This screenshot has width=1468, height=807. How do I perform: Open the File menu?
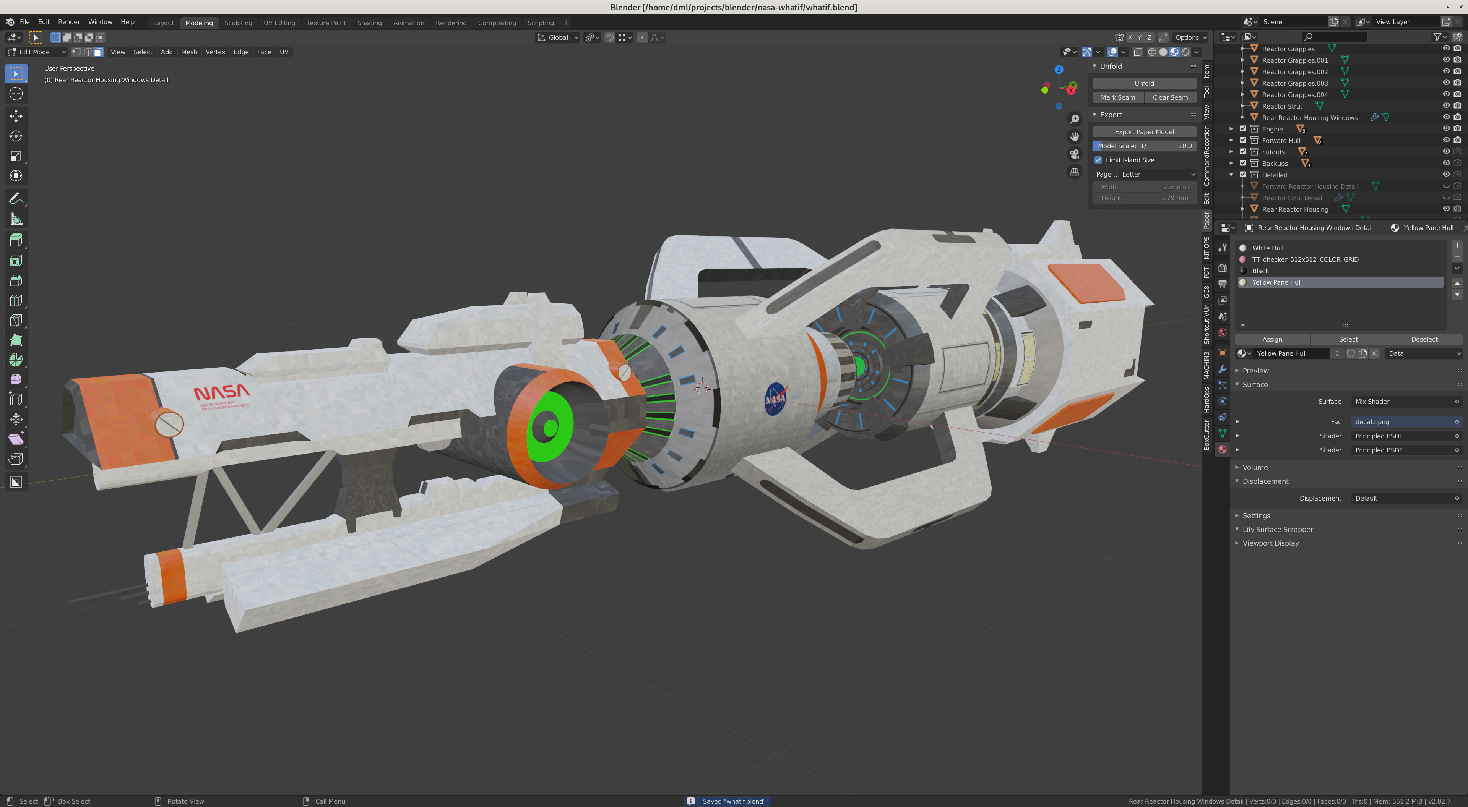[x=24, y=22]
